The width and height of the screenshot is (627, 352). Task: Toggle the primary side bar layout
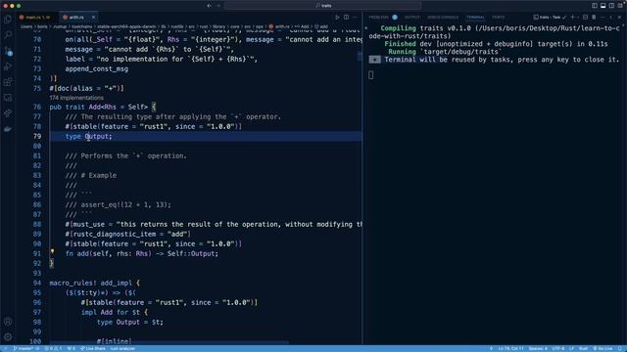click(595, 6)
